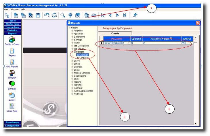This screenshot has height=136, width=210.
Task: Open Graphs & Charts in sidebar
Action: click(x=12, y=40)
